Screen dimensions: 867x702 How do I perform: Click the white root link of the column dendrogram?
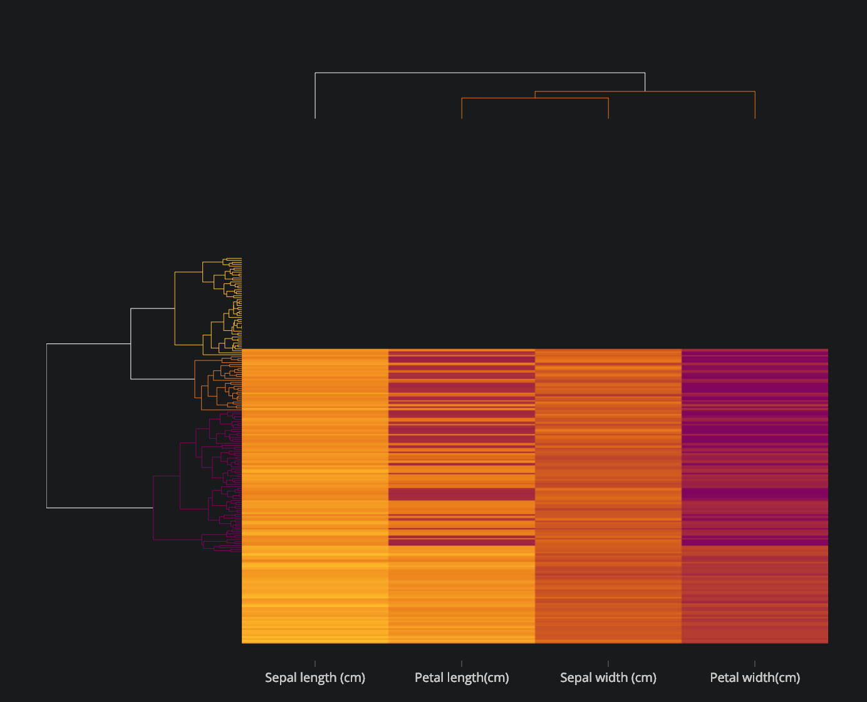click(479, 72)
